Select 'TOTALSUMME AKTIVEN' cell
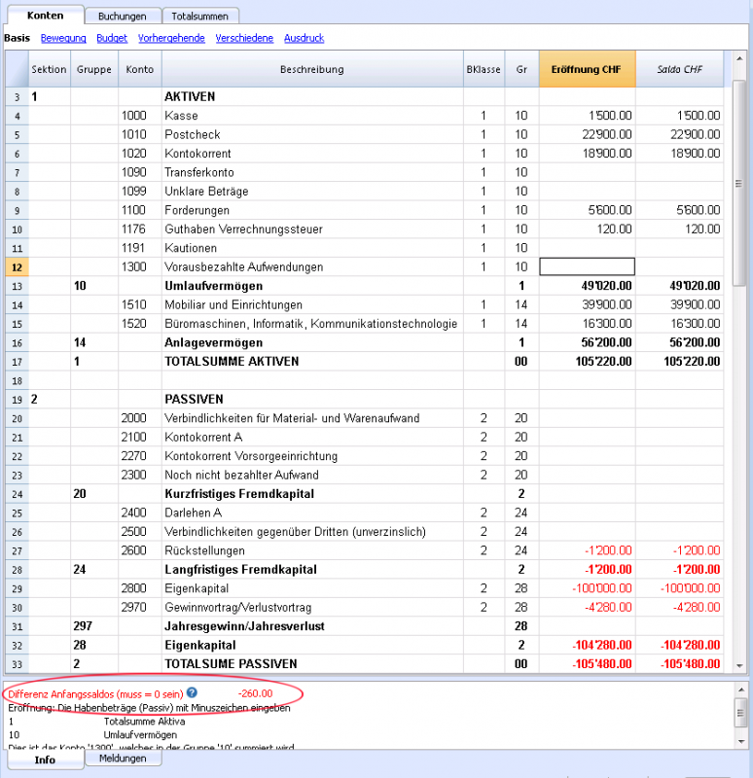This screenshot has height=778, width=753. click(312, 361)
